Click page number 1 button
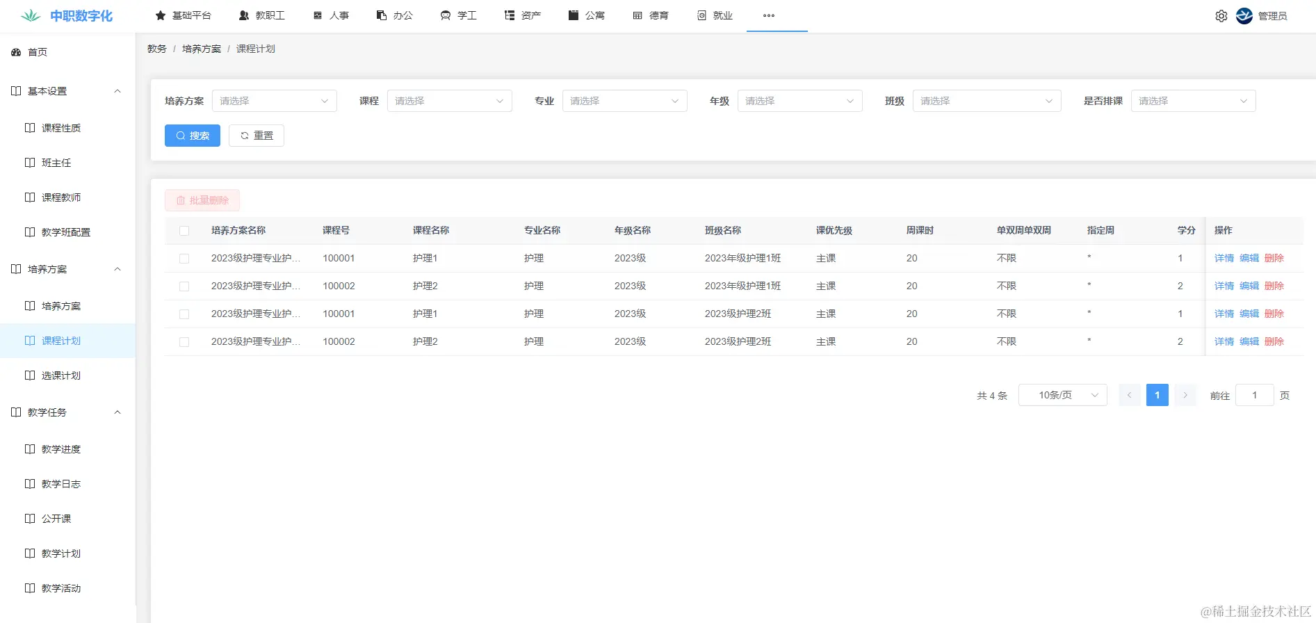The height and width of the screenshot is (623, 1316). tap(1157, 395)
